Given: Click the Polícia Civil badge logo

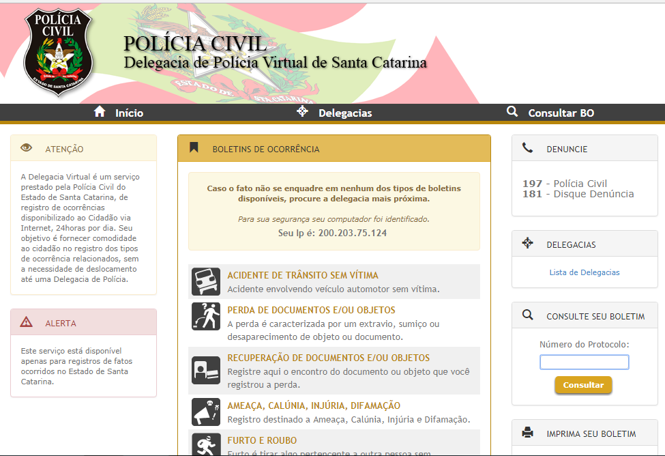Looking at the screenshot, I should [x=57, y=53].
